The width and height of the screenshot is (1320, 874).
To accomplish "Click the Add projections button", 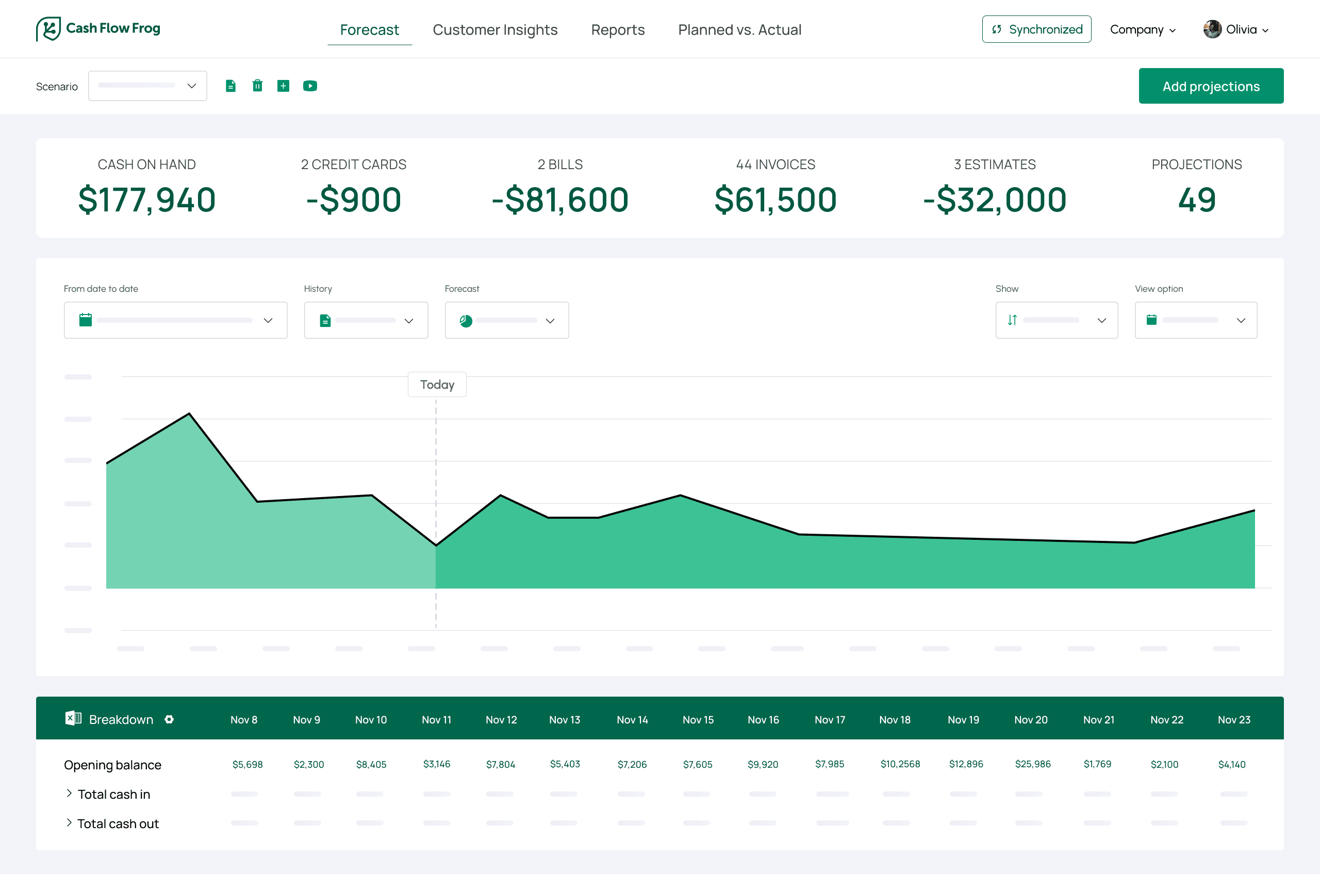I will [1210, 86].
